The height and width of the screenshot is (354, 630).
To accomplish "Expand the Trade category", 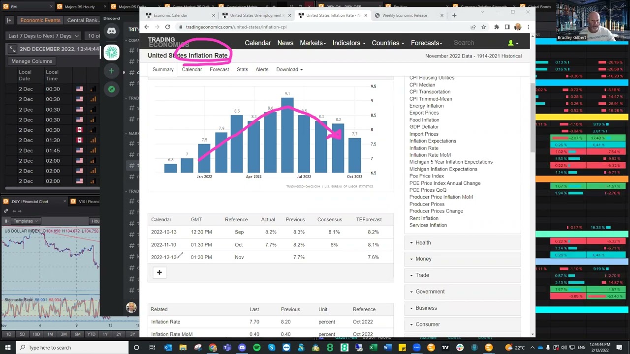I will 462,275.
